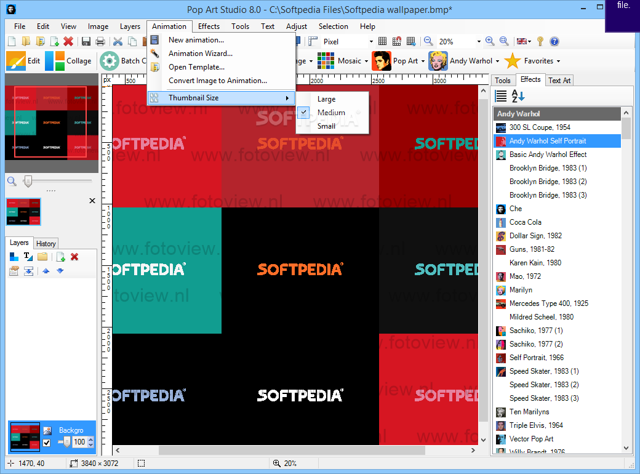This screenshot has height=474, width=640.
Task: Click the blue help question icon
Action: click(554, 41)
